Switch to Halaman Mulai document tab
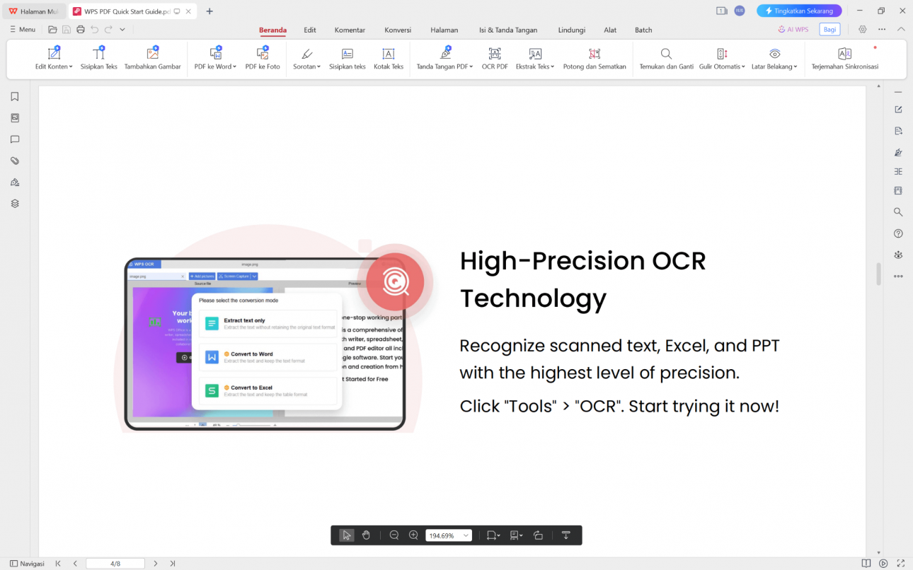Screen dimensions: 913x570 (x=34, y=11)
